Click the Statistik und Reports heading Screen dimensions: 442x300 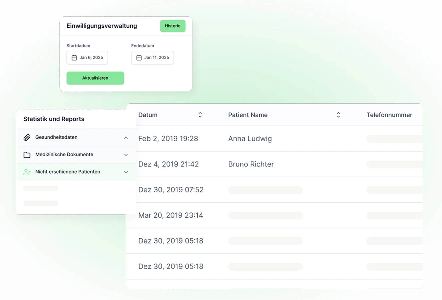pos(54,119)
